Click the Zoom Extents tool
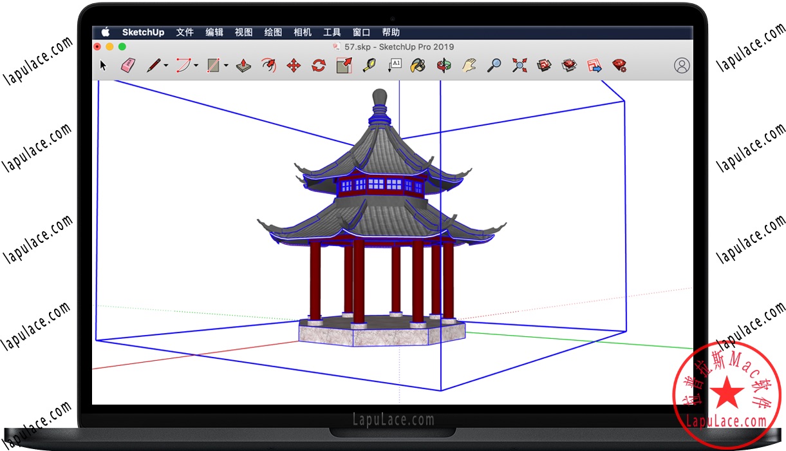 pyautogui.click(x=519, y=65)
